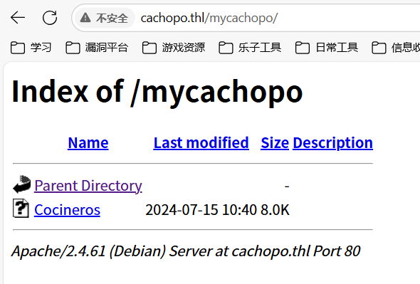Reload the page with the refresh icon

coord(50,18)
